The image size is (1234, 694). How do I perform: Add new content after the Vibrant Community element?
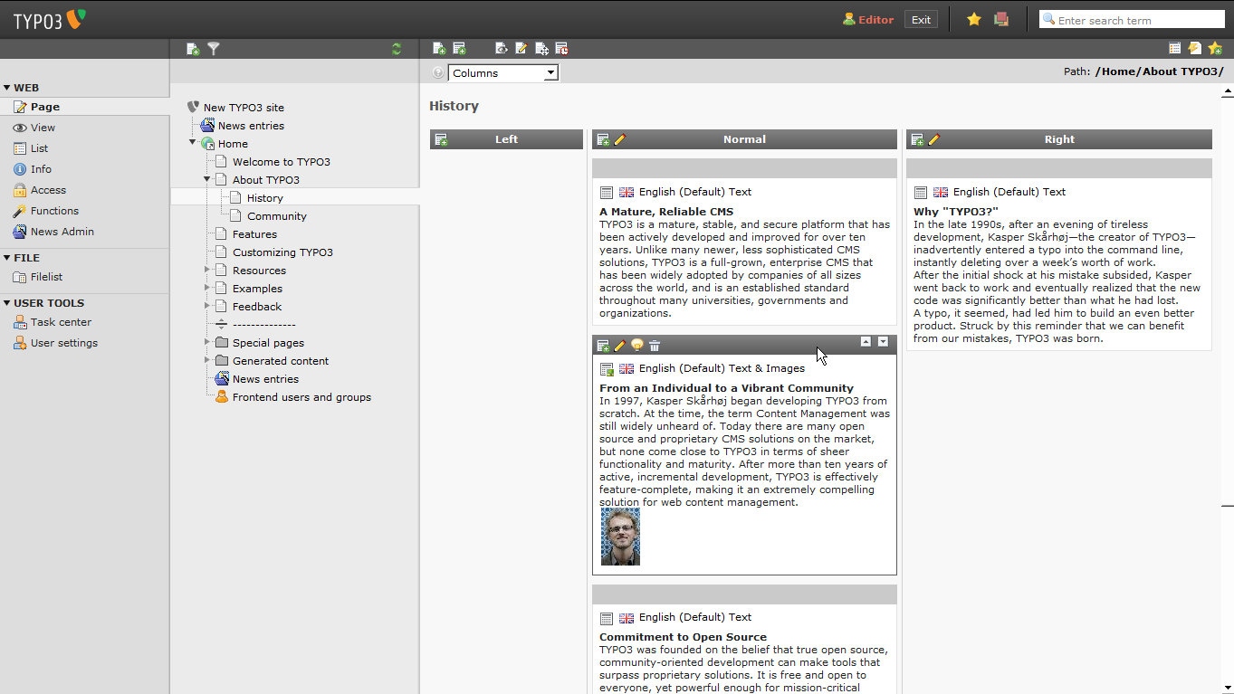coord(603,346)
